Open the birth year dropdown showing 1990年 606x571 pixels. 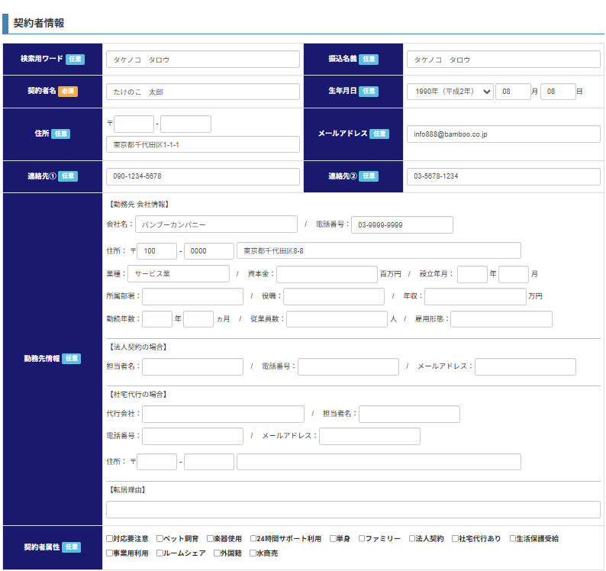click(450, 92)
